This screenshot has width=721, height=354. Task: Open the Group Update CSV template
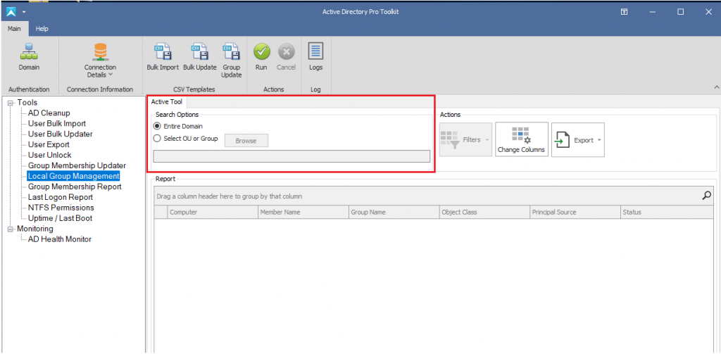(x=231, y=61)
